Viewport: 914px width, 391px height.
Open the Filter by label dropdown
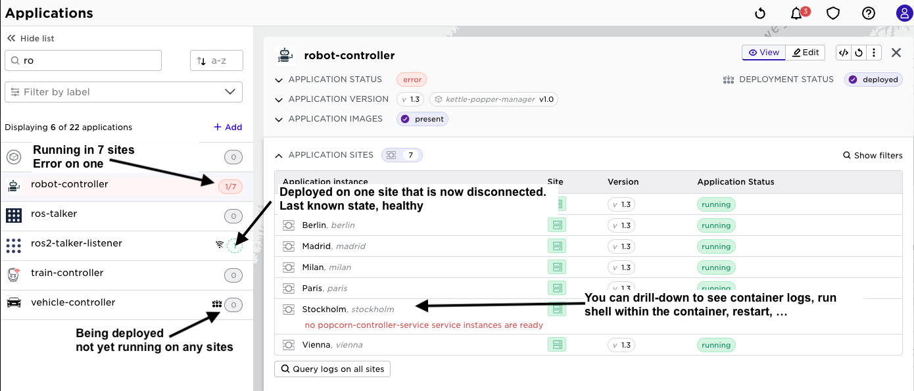(x=124, y=92)
